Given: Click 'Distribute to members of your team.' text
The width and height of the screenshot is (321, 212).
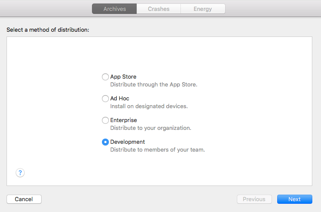Looking at the screenshot, I should tap(157, 150).
